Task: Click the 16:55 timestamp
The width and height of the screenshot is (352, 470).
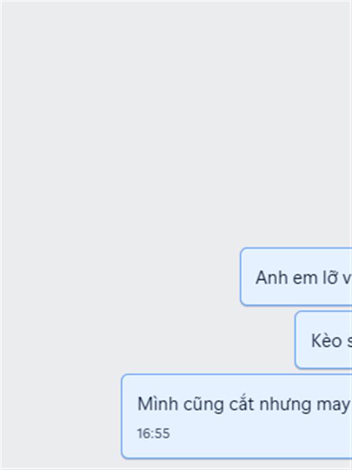Action: tap(154, 434)
